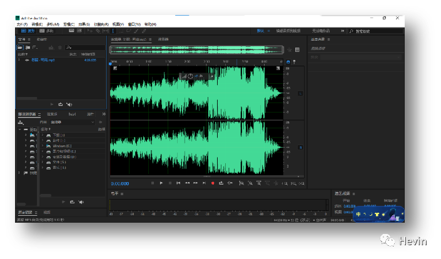Toggle the left channel L button

click(300, 93)
